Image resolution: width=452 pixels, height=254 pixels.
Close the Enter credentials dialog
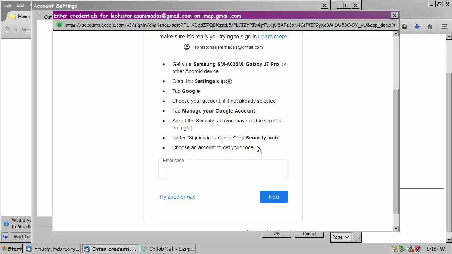coord(394,15)
